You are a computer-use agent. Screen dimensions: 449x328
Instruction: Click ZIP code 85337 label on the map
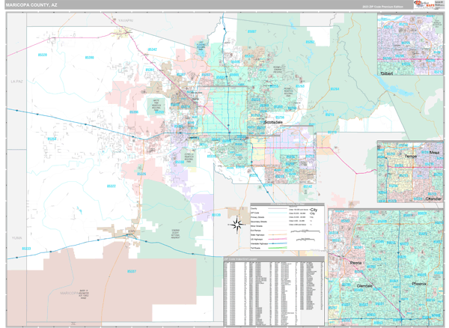[132, 271]
